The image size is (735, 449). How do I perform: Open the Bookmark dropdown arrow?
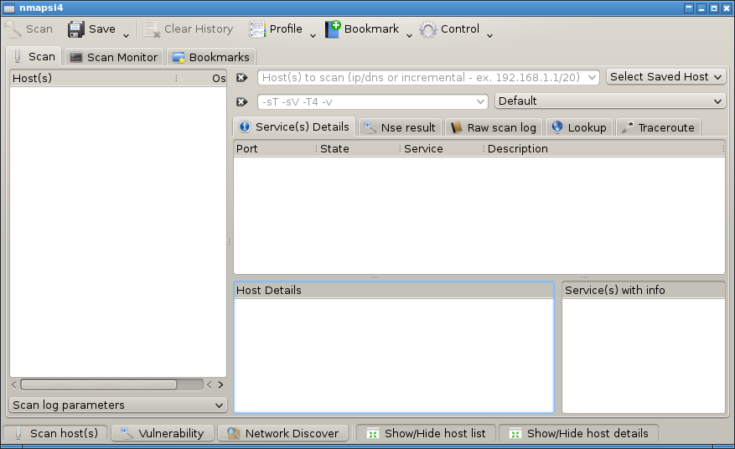[x=409, y=36]
